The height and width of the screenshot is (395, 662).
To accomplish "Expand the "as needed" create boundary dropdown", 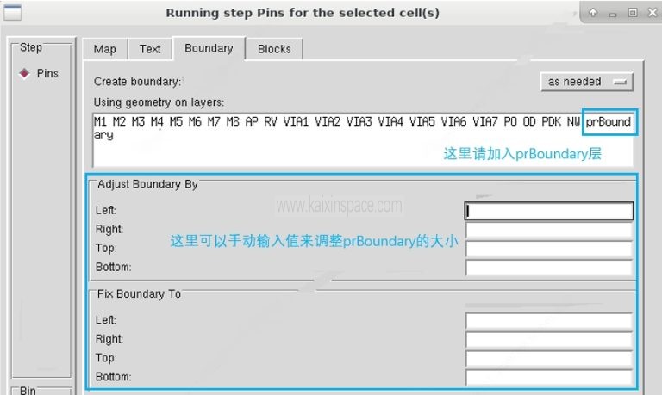I will point(586,82).
